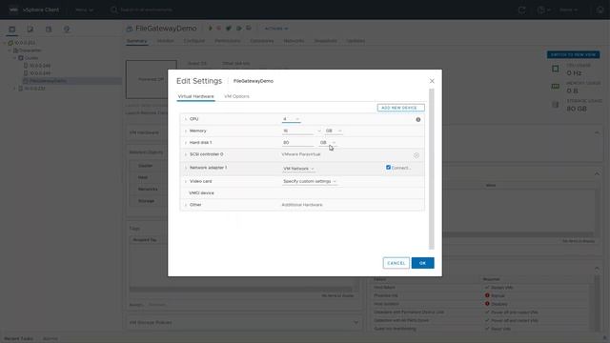Expand the CPU row in Virtual Hardware

[x=186, y=119]
